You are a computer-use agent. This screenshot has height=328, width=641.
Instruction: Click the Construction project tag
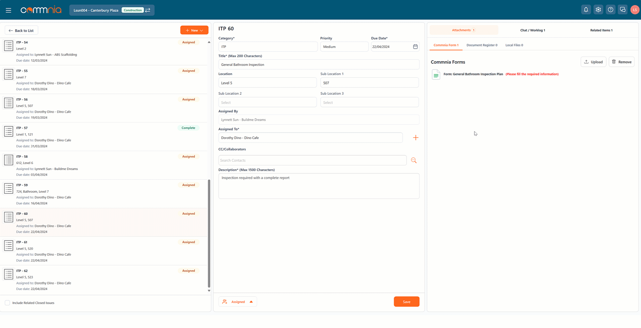133,10
